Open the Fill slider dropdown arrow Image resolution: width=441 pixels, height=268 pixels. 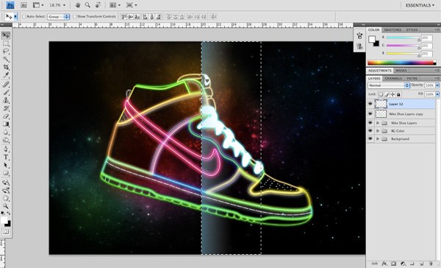coord(437,94)
